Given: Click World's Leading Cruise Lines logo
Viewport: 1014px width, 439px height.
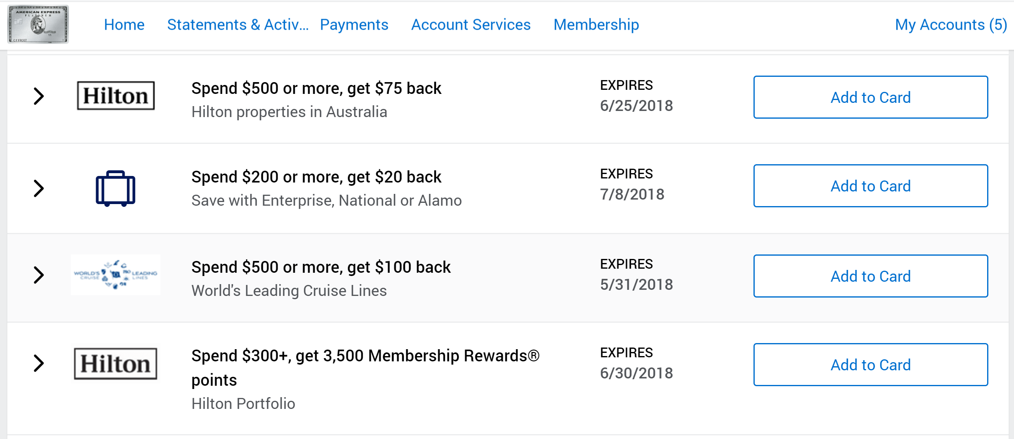Looking at the screenshot, I should point(116,275).
